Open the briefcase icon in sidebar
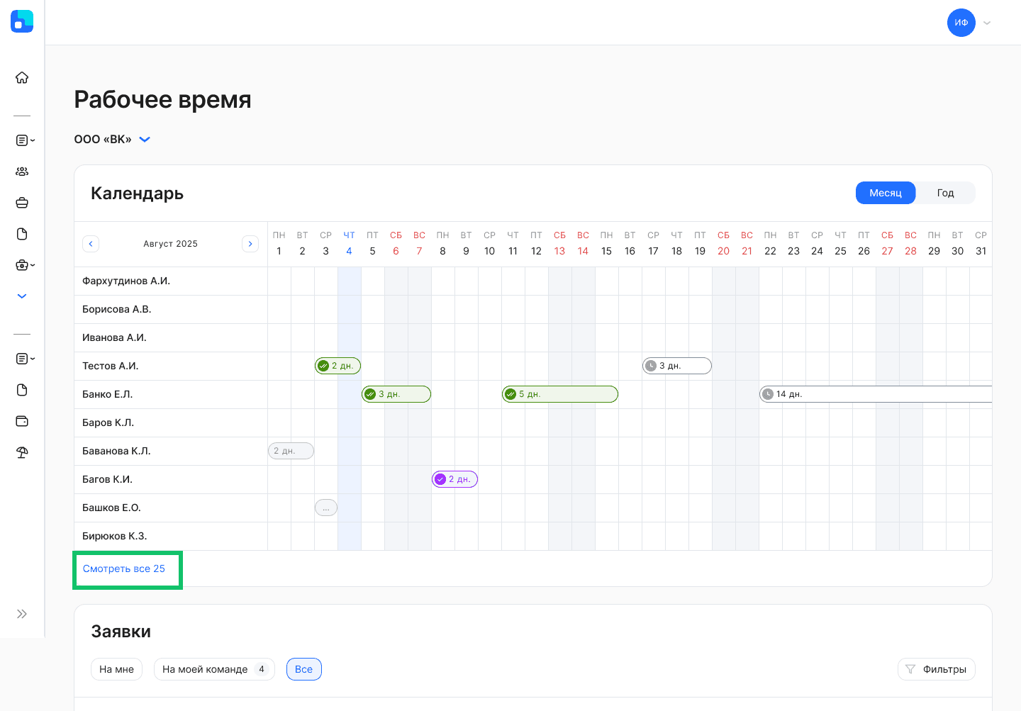 22,203
